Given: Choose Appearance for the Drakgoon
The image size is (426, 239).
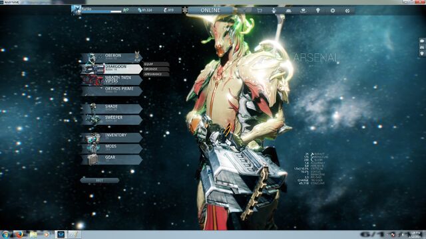Looking at the screenshot, I should point(156,74).
